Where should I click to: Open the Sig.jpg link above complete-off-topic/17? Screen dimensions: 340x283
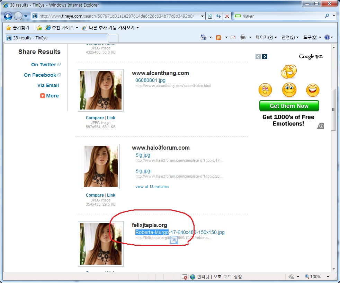(x=143, y=155)
